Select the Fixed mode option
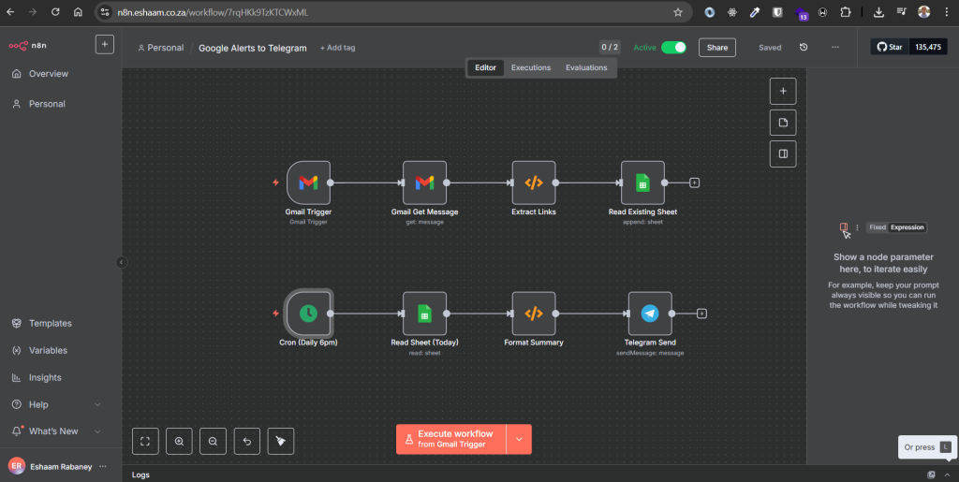 click(878, 227)
